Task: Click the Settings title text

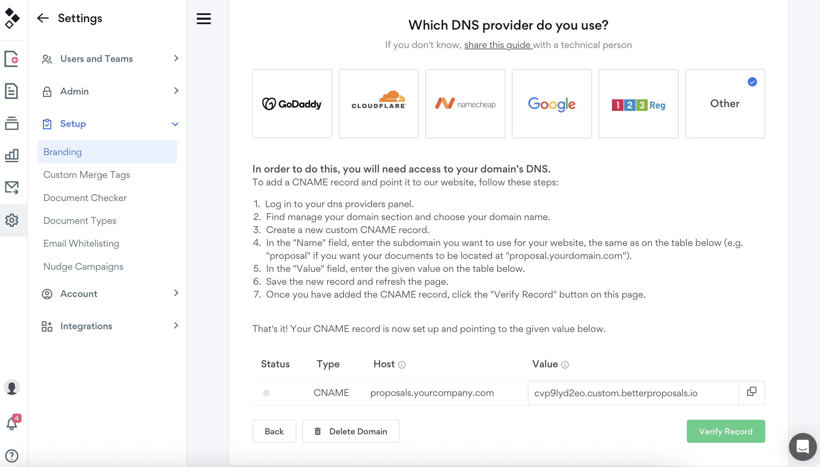Action: pos(80,18)
